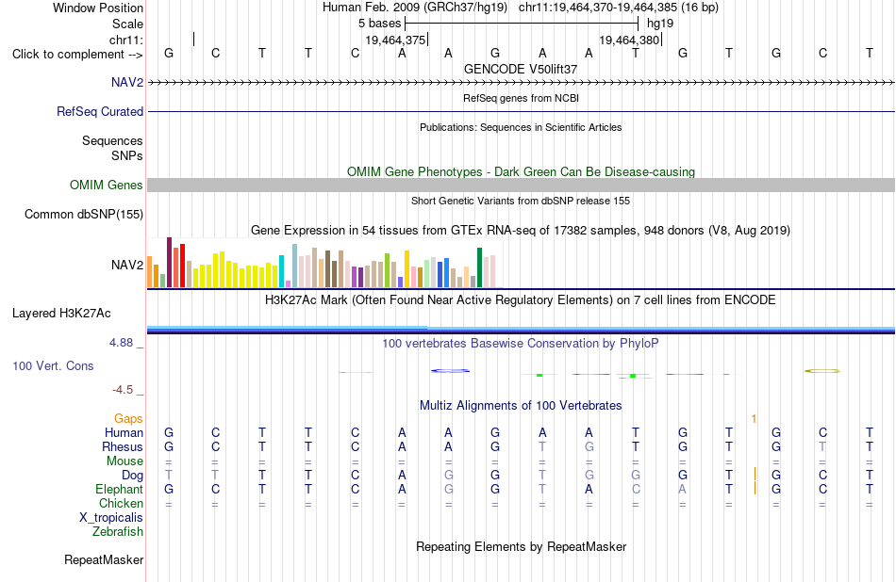Click the 'Chicken' alignment row label
896x582 pixels.
[x=121, y=503]
